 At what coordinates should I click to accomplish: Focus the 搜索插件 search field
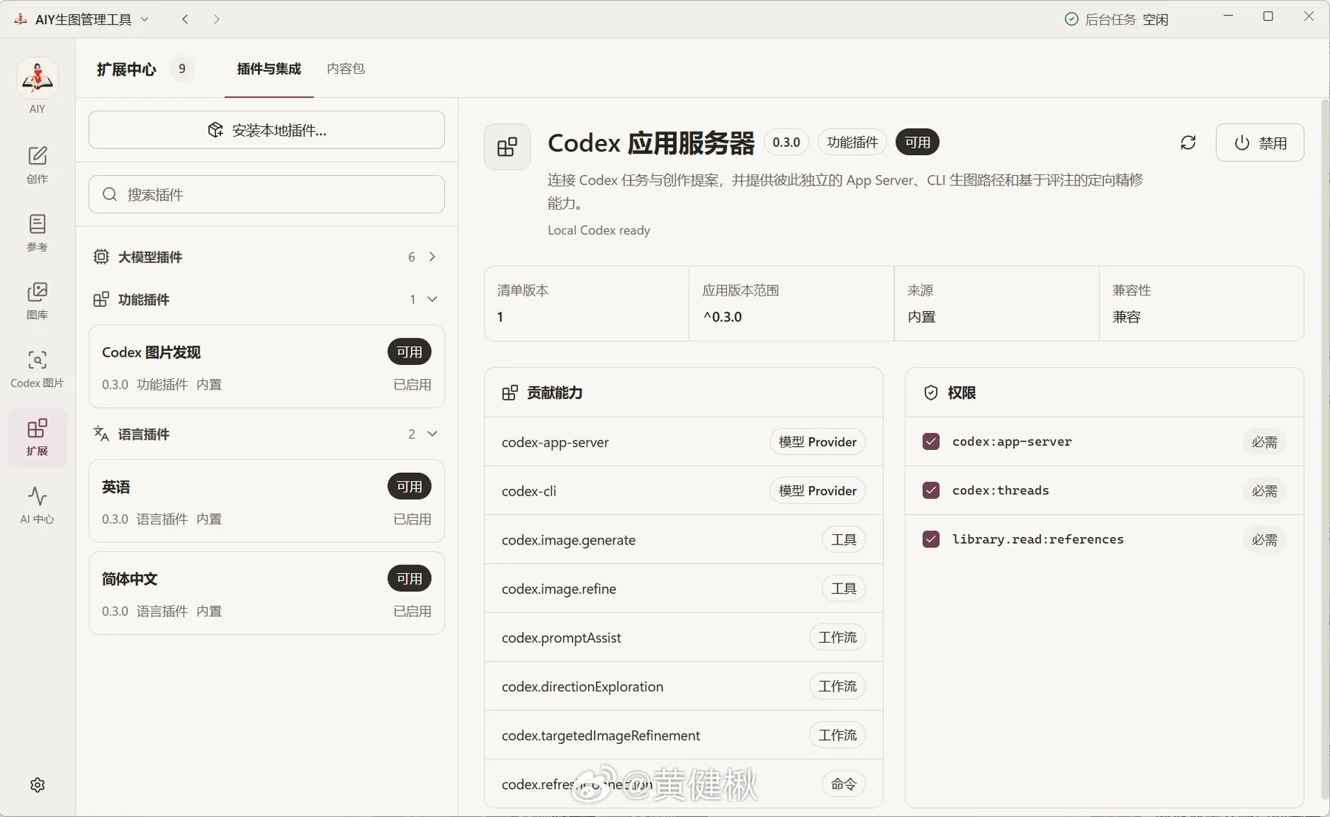click(267, 194)
